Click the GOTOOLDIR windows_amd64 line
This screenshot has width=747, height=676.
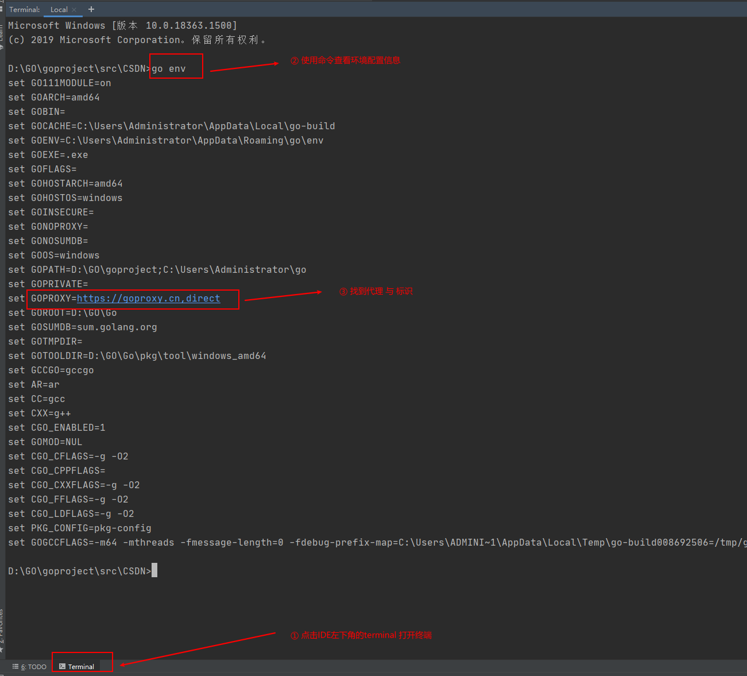[137, 356]
